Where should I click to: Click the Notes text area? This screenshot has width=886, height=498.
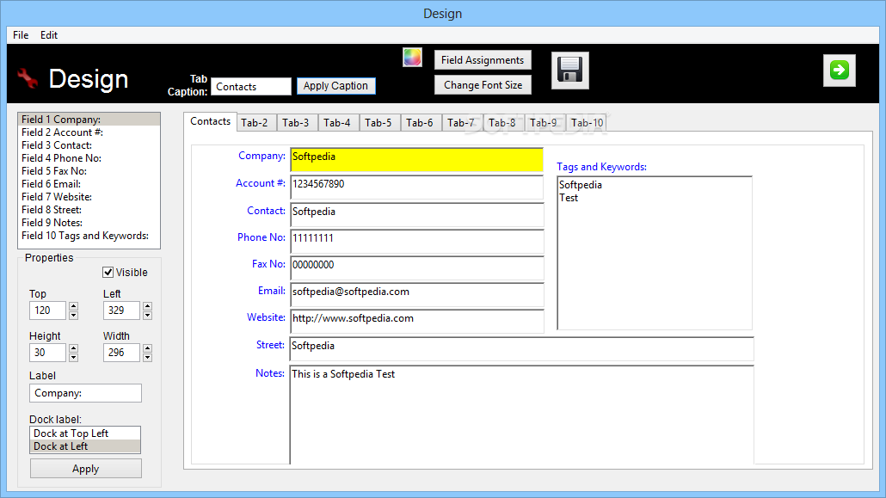[x=521, y=415]
